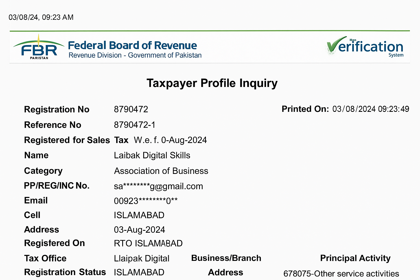Click the registration number 8790472-1 reference value
This screenshot has height=280, width=420.
135,125
